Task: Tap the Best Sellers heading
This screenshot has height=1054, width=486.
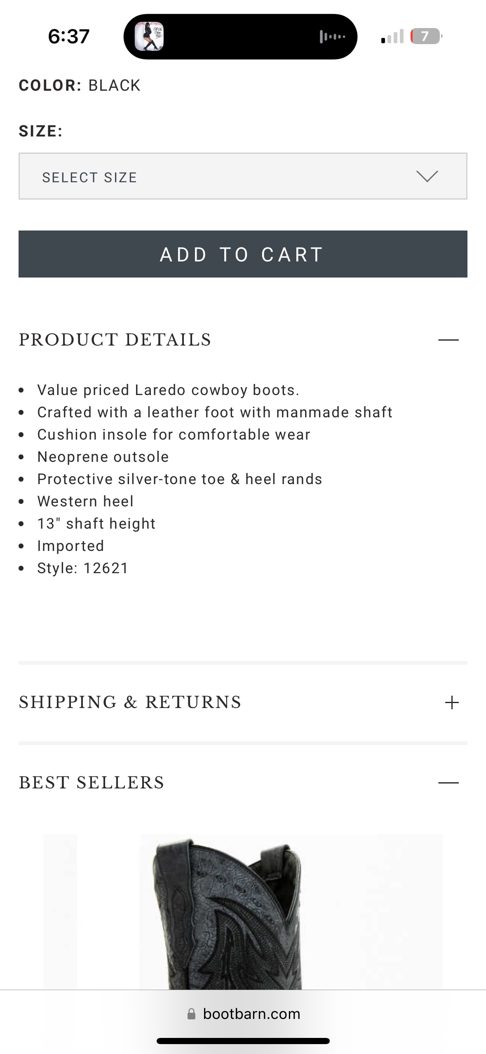Action: point(92,783)
